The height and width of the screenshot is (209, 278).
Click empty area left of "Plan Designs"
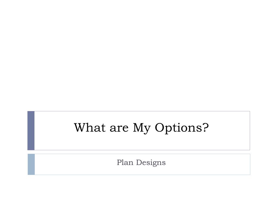coord(75,164)
